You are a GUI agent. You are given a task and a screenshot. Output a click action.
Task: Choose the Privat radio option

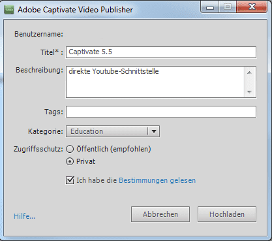coord(70,161)
